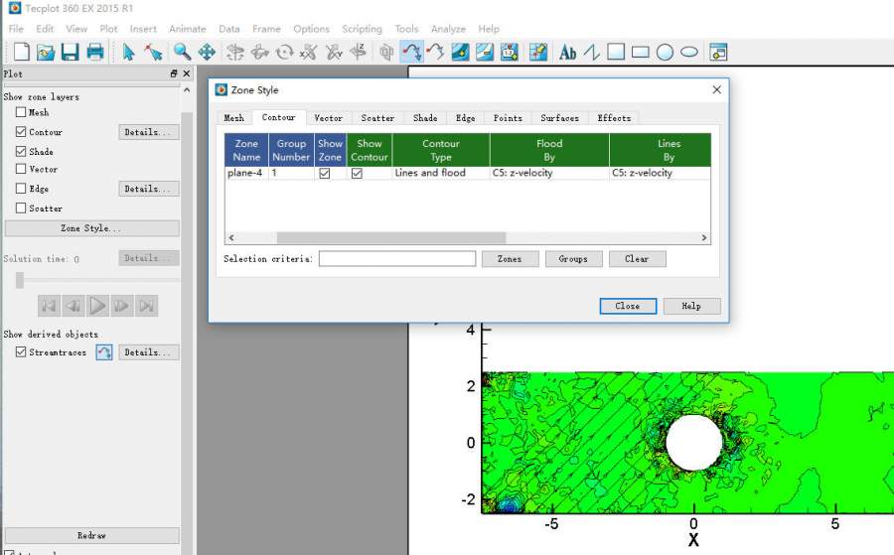Click the Groups selection button
Screen dimensions: 894x555
[573, 259]
